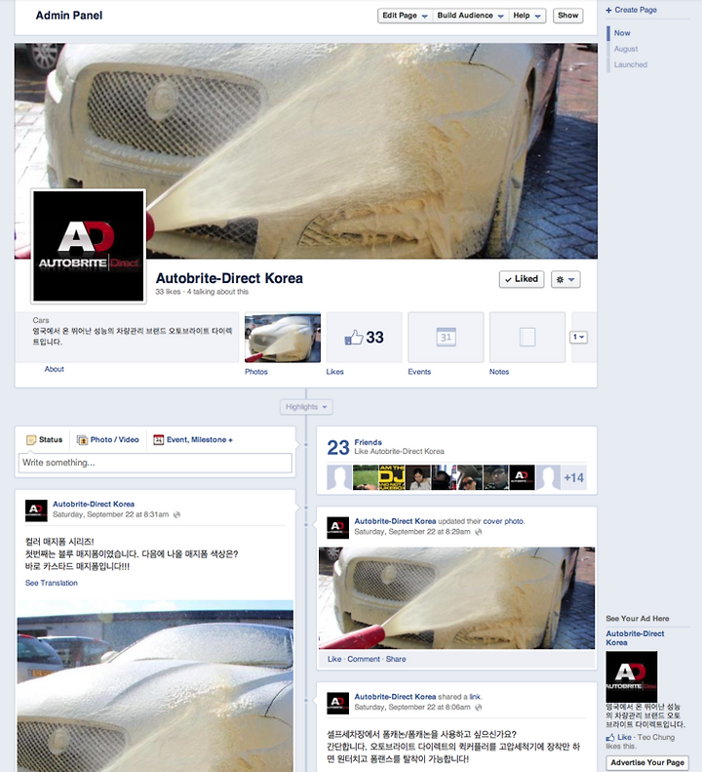Click the link word in shared a link story
The image size is (702, 772).
pyautogui.click(x=475, y=697)
